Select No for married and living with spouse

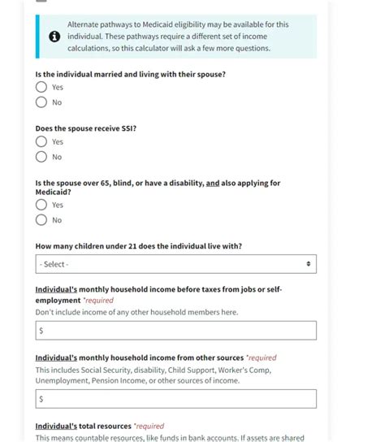pyautogui.click(x=41, y=102)
